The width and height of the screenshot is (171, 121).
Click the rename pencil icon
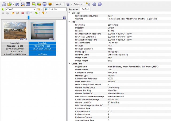click(18, 13)
